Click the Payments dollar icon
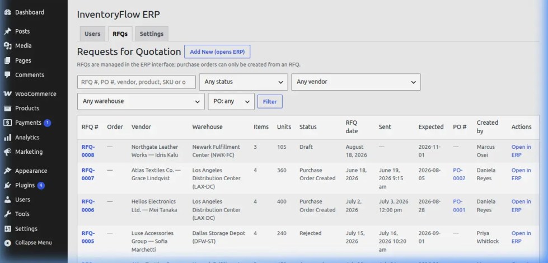The height and width of the screenshot is (263, 548). click(x=7, y=123)
